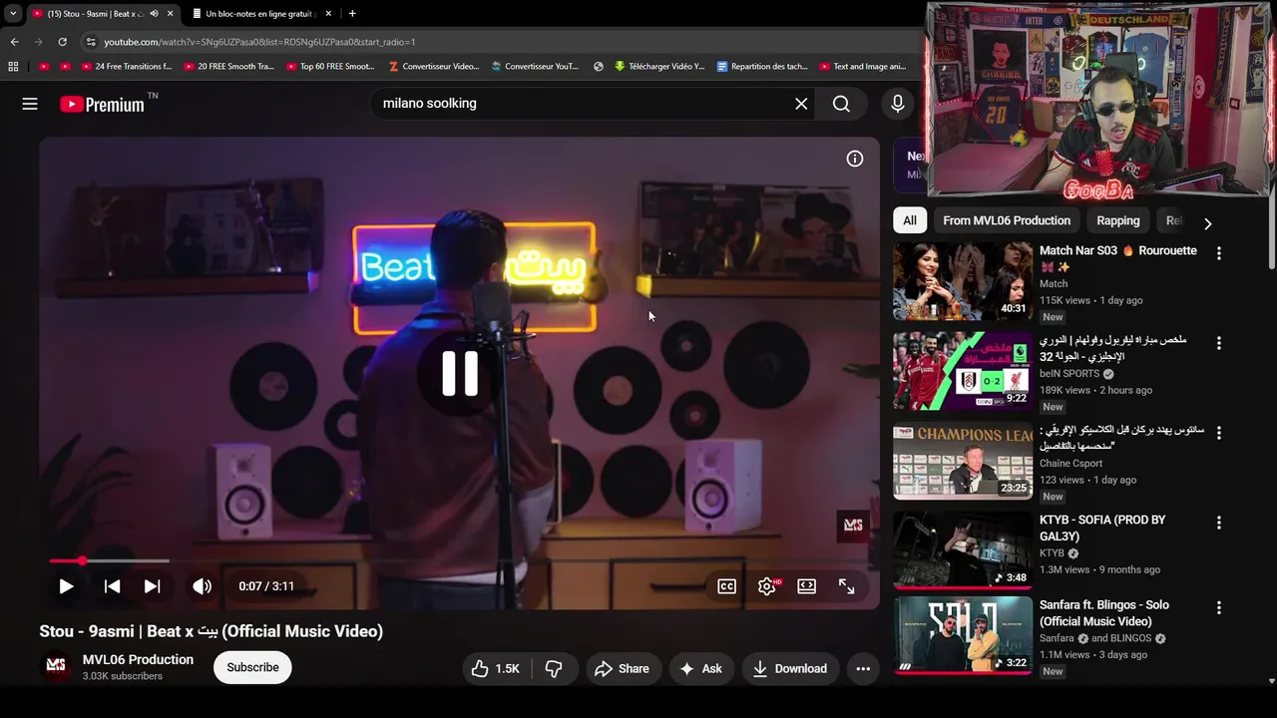Screen dimensions: 1277x718
Task: Click the MVL06 watermark in video corner
Action: click(853, 525)
